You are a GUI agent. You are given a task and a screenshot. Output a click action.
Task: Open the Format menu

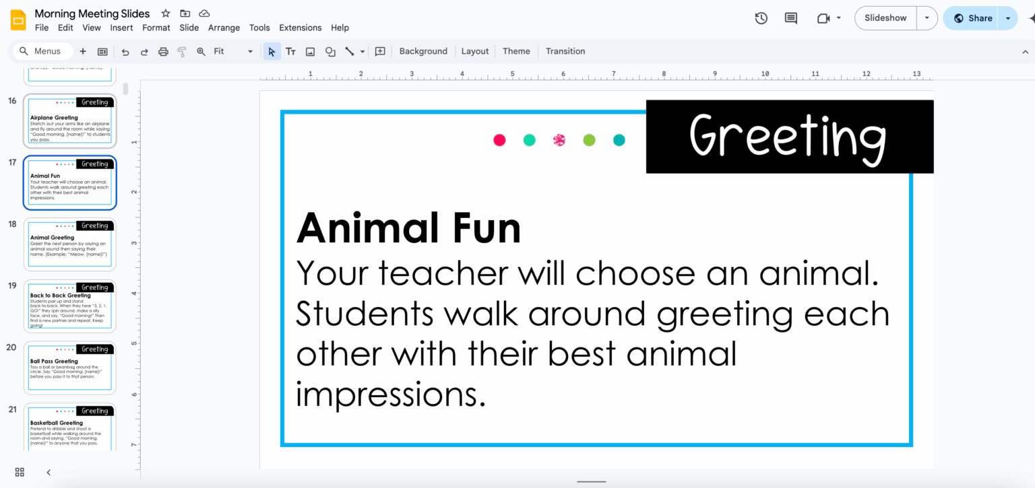click(x=156, y=28)
